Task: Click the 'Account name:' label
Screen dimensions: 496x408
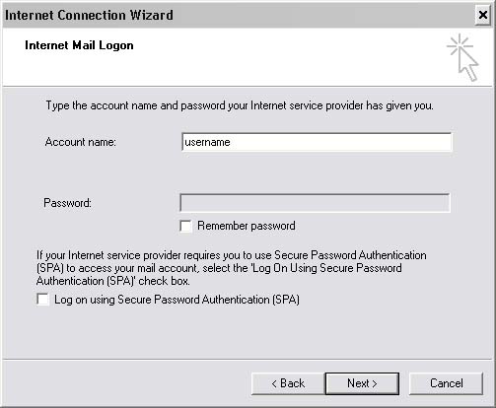Action: [x=81, y=142]
